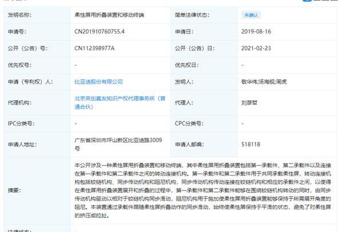Select applicant postcode 518118

click(x=251, y=144)
